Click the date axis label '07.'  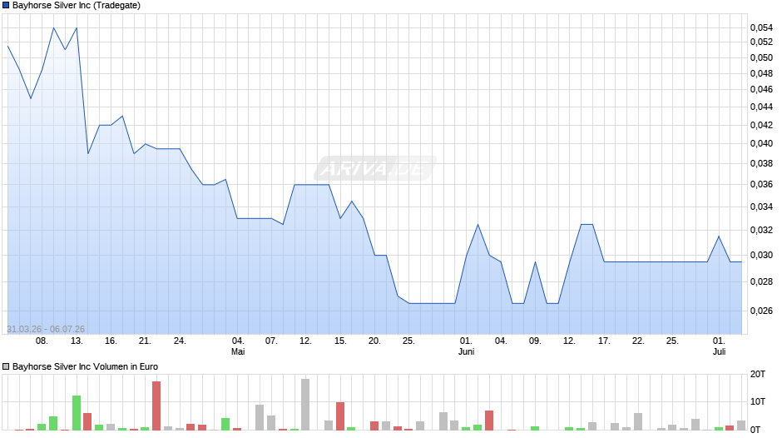tap(271, 341)
